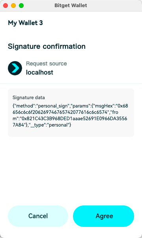Viewport: 142px width, 238px height.
Task: Maximize the window with the green button
Action: pos(21,6)
